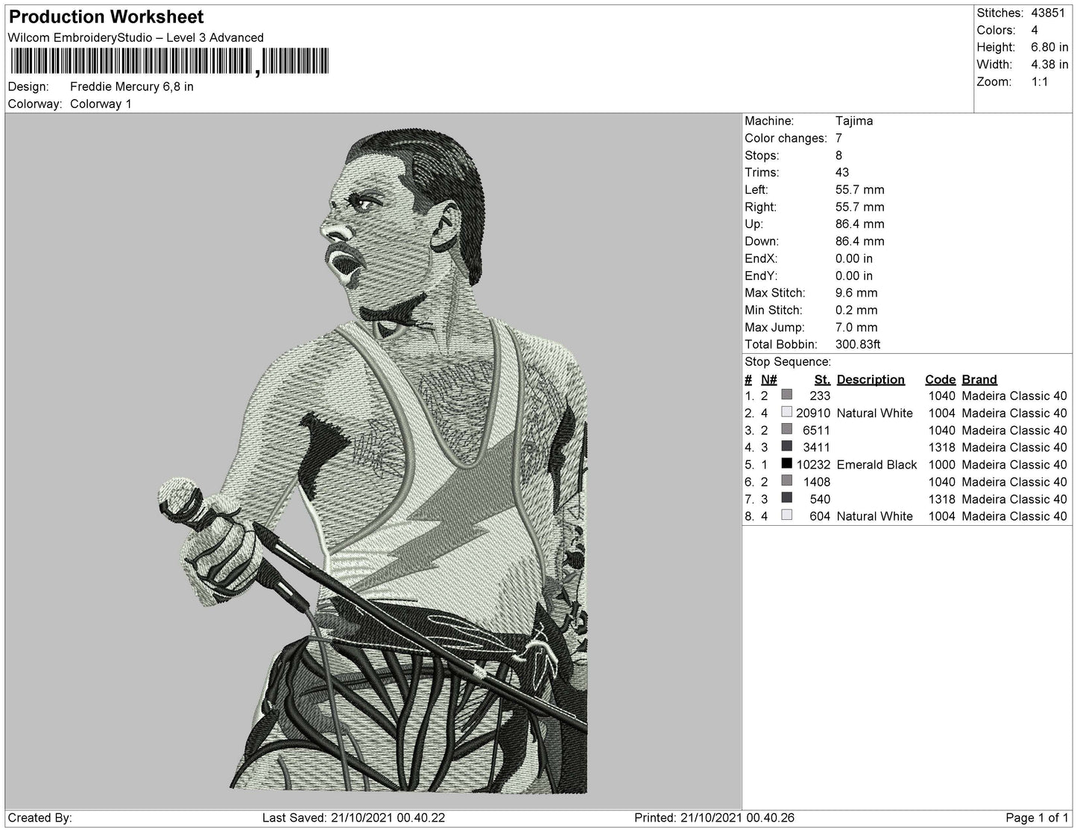The image size is (1077, 832).
Task: Click the Zoom value 1:1
Action: [x=1040, y=81]
